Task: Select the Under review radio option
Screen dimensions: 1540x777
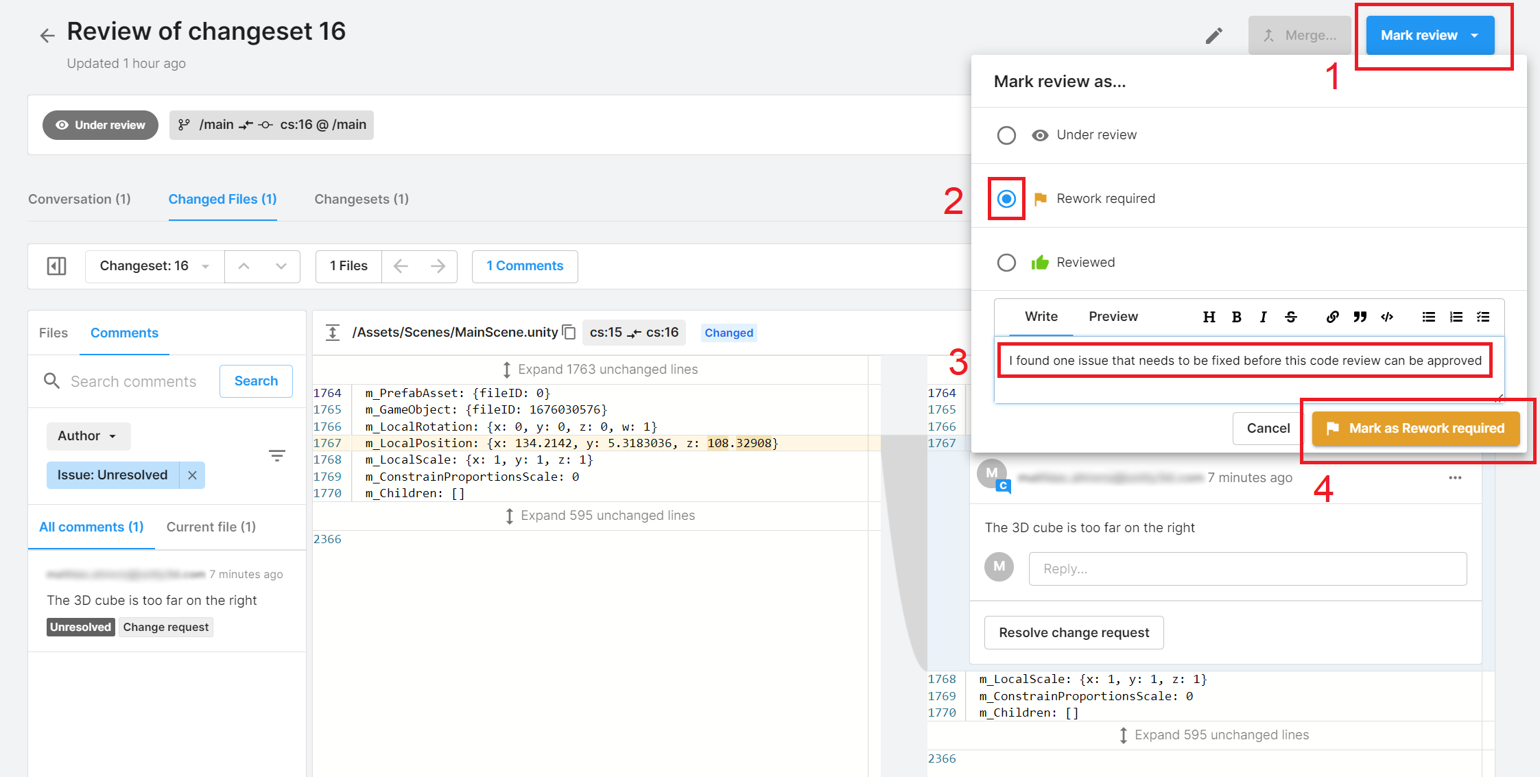Action: [1006, 135]
